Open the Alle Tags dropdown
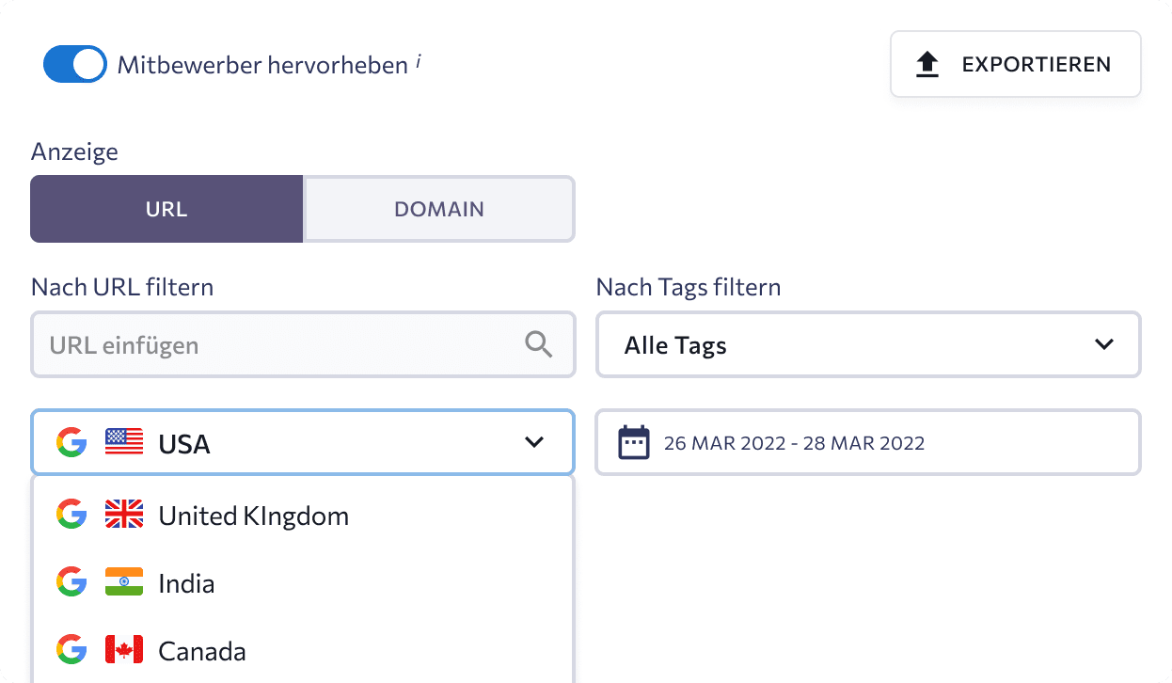The height and width of the screenshot is (683, 1172). [x=868, y=345]
